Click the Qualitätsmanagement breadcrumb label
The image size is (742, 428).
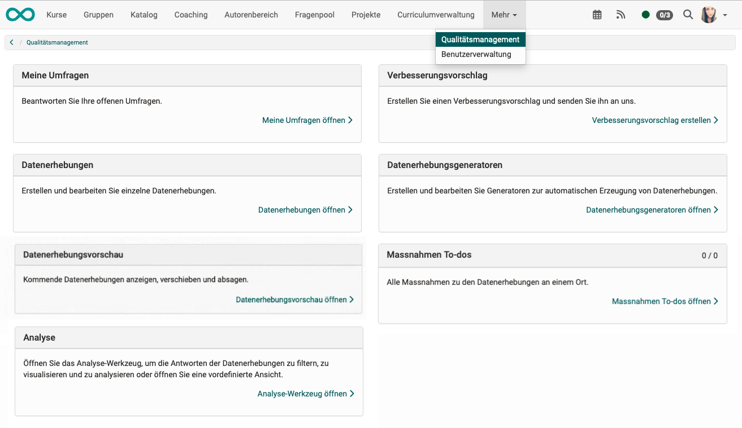[x=57, y=42]
